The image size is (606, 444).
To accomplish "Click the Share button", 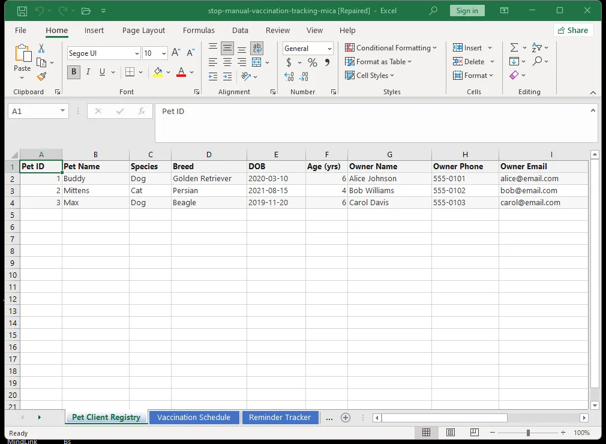I will coord(573,30).
